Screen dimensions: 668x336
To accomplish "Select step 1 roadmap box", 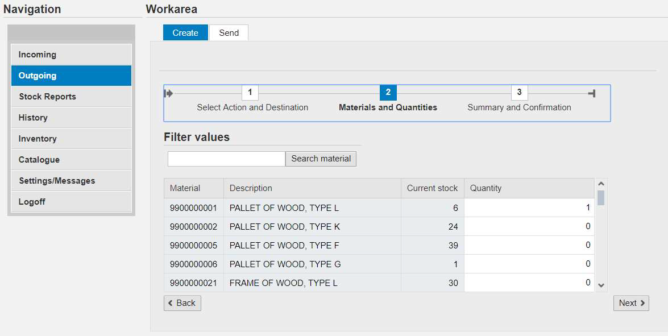I will [x=250, y=93].
